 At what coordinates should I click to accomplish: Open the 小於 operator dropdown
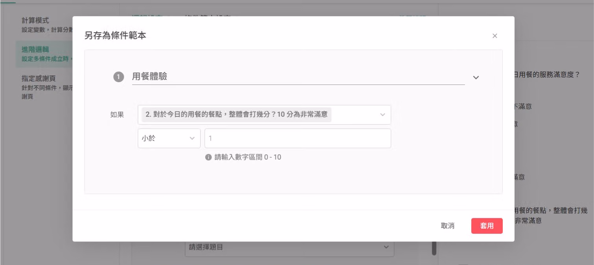(x=169, y=138)
